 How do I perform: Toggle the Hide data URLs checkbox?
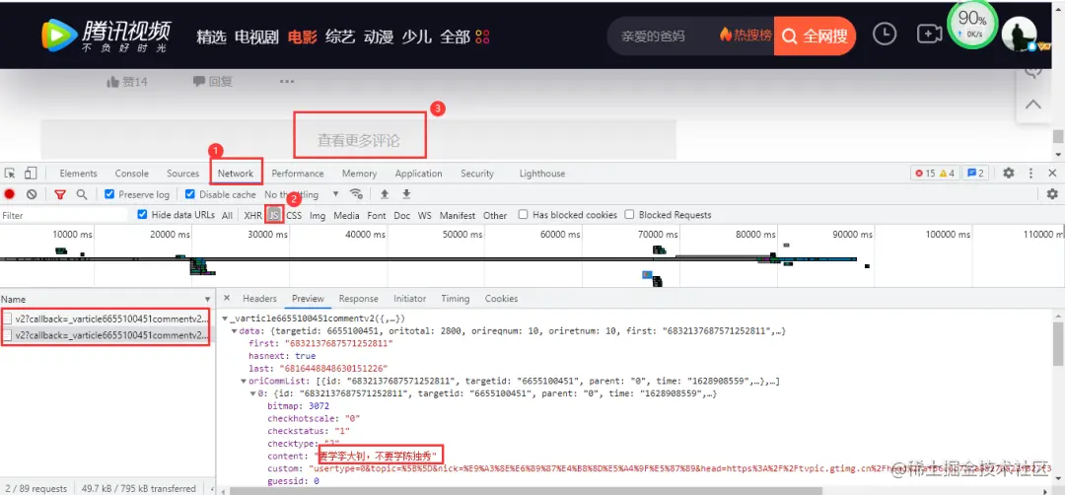(x=142, y=215)
